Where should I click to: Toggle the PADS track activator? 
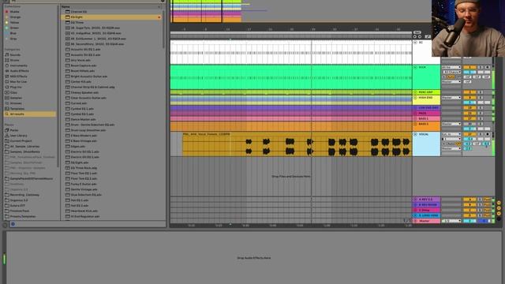click(469, 114)
